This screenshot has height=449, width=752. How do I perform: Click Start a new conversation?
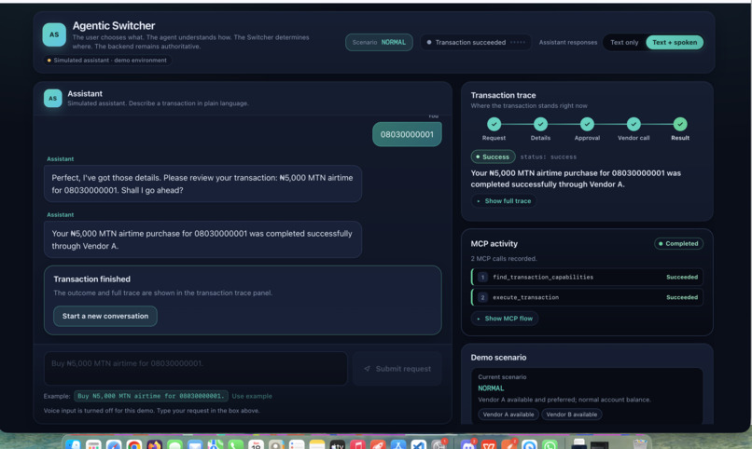pos(105,316)
